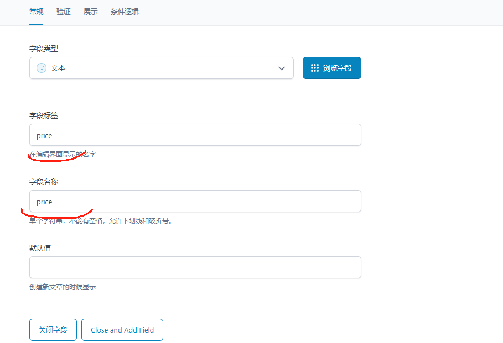The width and height of the screenshot is (503, 343).
Task: Click the hint text 在编辑界面显示的名字
Action: [x=63, y=154]
